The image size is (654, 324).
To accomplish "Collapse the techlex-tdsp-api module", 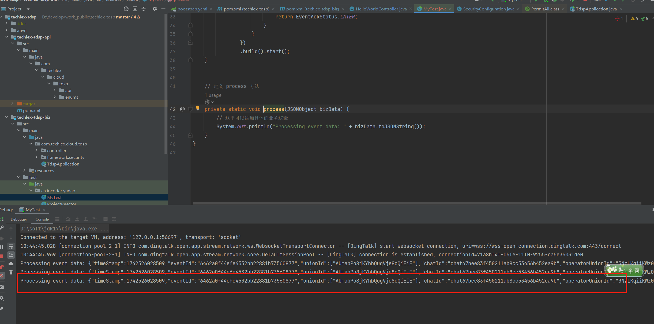I will (6, 37).
